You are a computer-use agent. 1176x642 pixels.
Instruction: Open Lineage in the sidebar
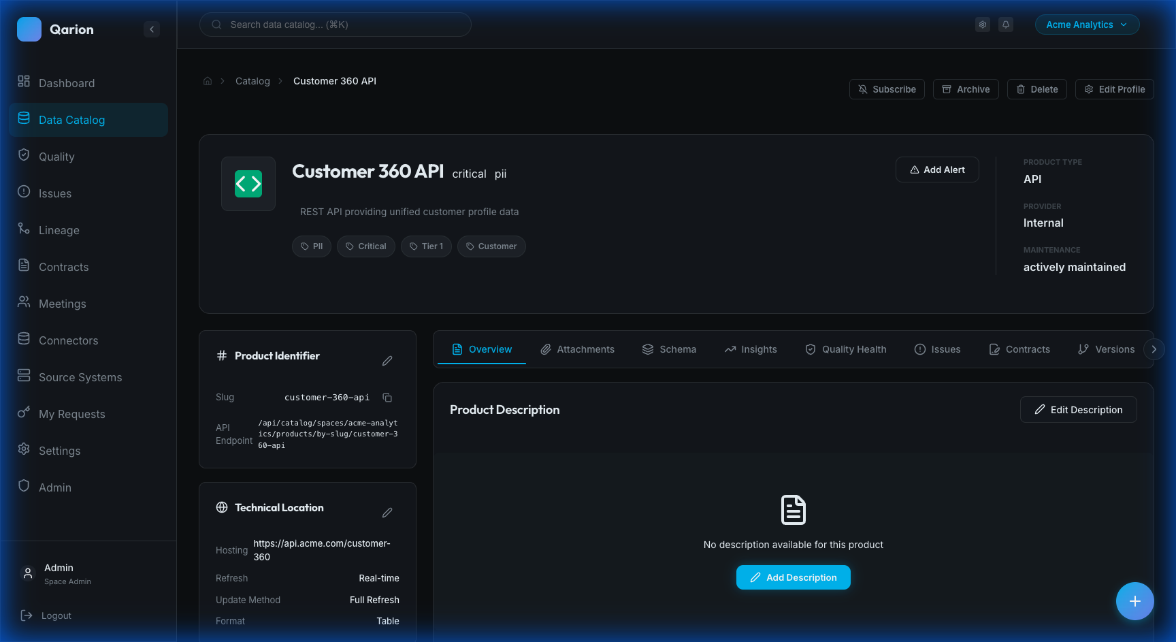pyautogui.click(x=59, y=230)
